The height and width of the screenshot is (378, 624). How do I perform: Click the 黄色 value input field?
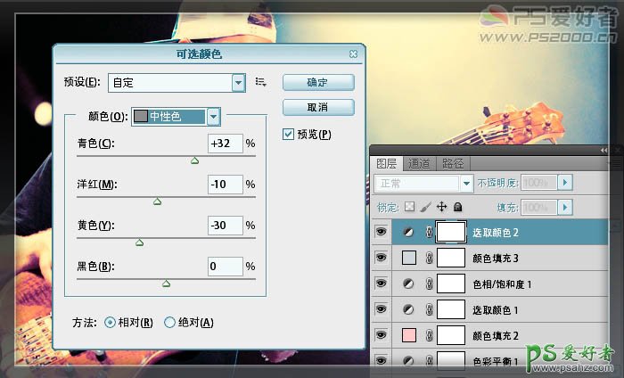click(225, 226)
